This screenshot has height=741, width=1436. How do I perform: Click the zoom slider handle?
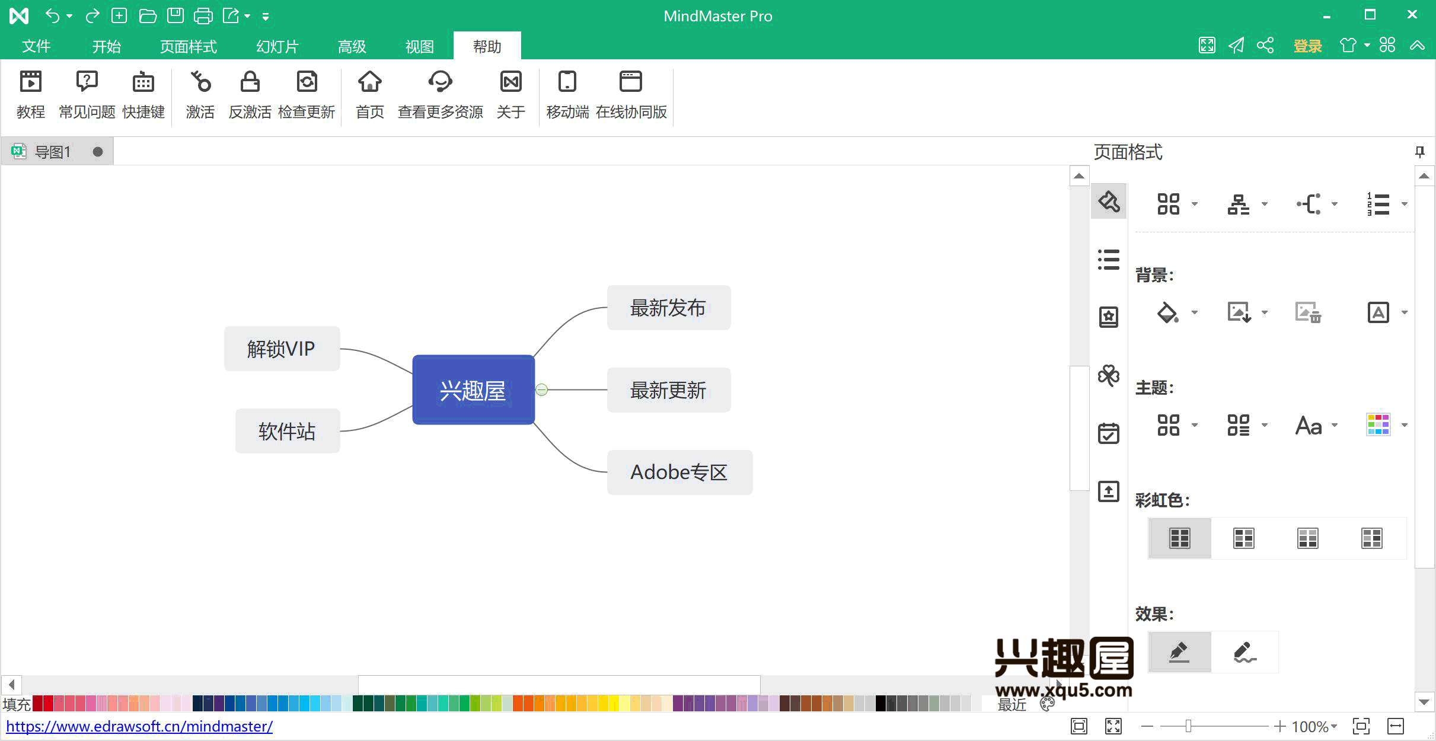pos(1188,726)
